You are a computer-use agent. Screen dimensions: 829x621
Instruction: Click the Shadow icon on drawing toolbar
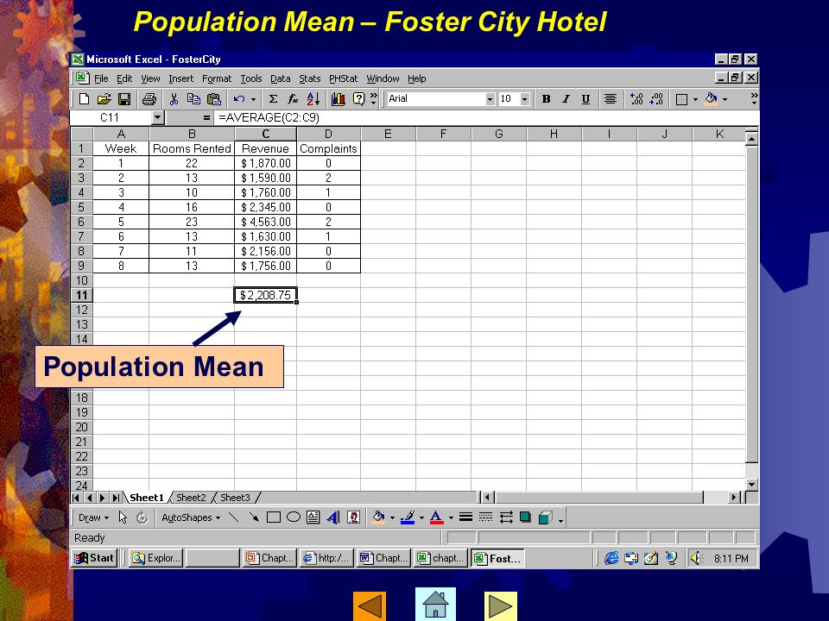[x=526, y=517]
